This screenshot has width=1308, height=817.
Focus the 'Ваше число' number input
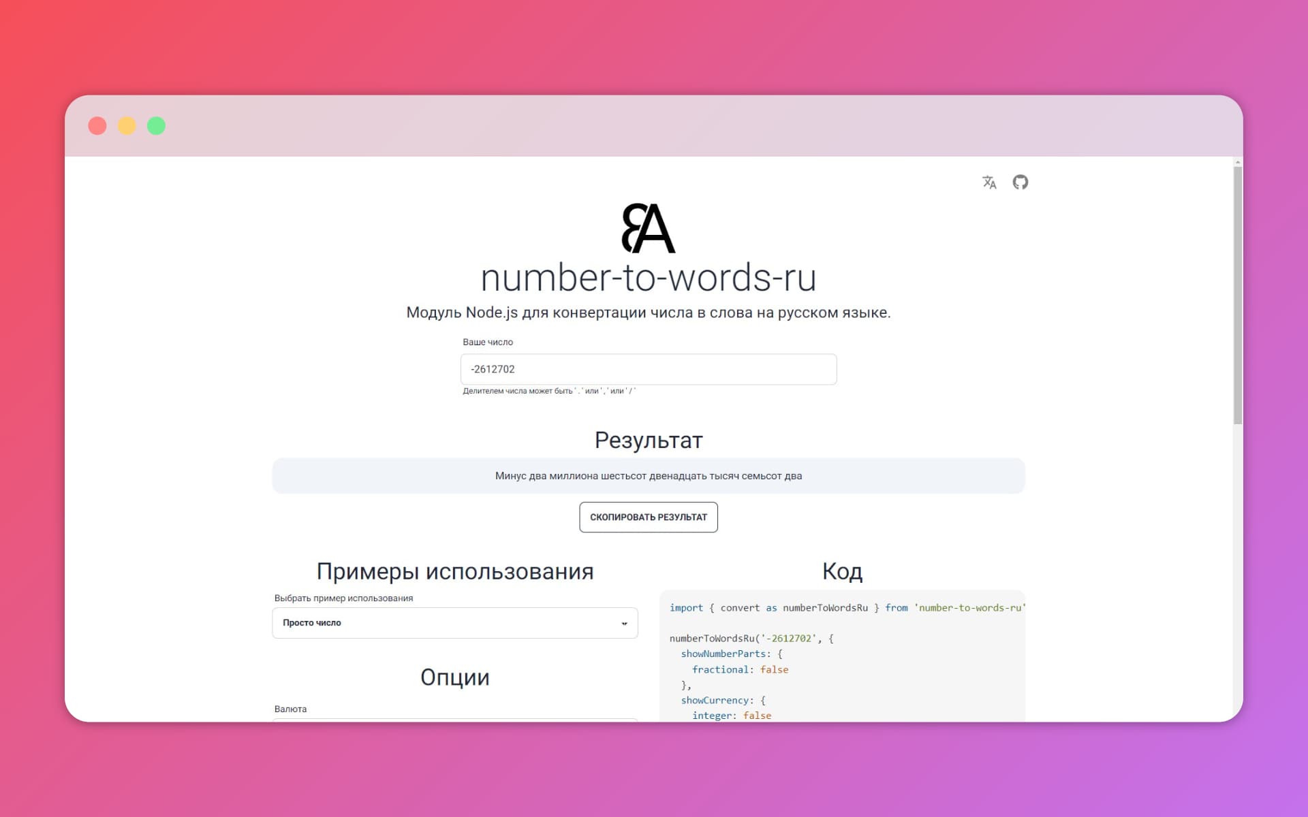coord(649,369)
